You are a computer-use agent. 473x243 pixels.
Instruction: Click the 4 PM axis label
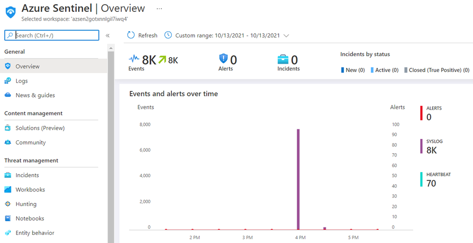pos(300,238)
